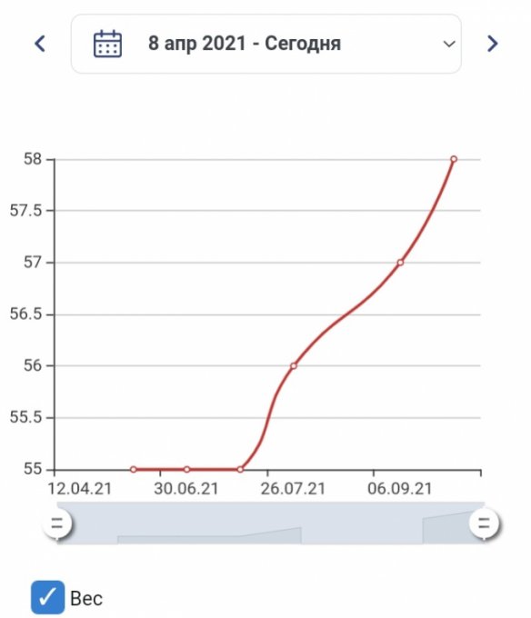Expand the date range dropdown chevron
Image resolution: width=531 pixels, height=618 pixels.
click(x=449, y=44)
